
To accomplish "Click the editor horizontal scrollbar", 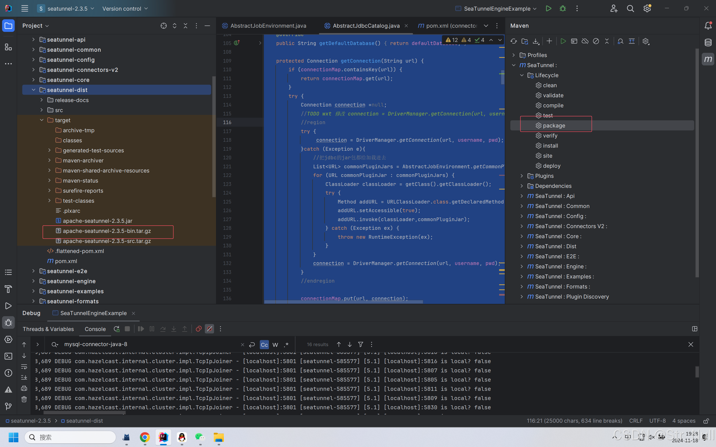I will (343, 302).
